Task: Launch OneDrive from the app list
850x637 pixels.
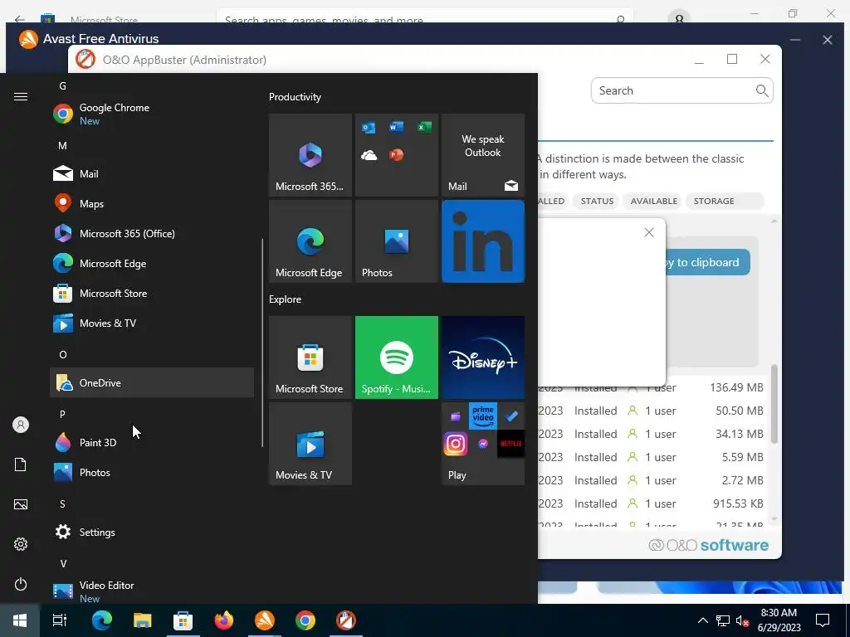Action: [x=152, y=383]
